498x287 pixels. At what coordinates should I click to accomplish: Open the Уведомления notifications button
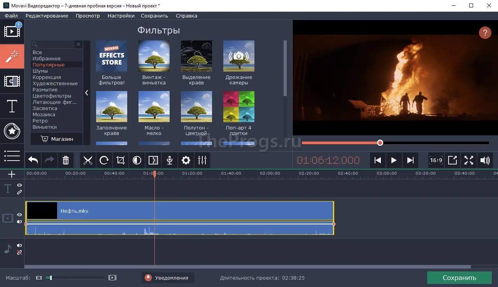pyautogui.click(x=167, y=278)
